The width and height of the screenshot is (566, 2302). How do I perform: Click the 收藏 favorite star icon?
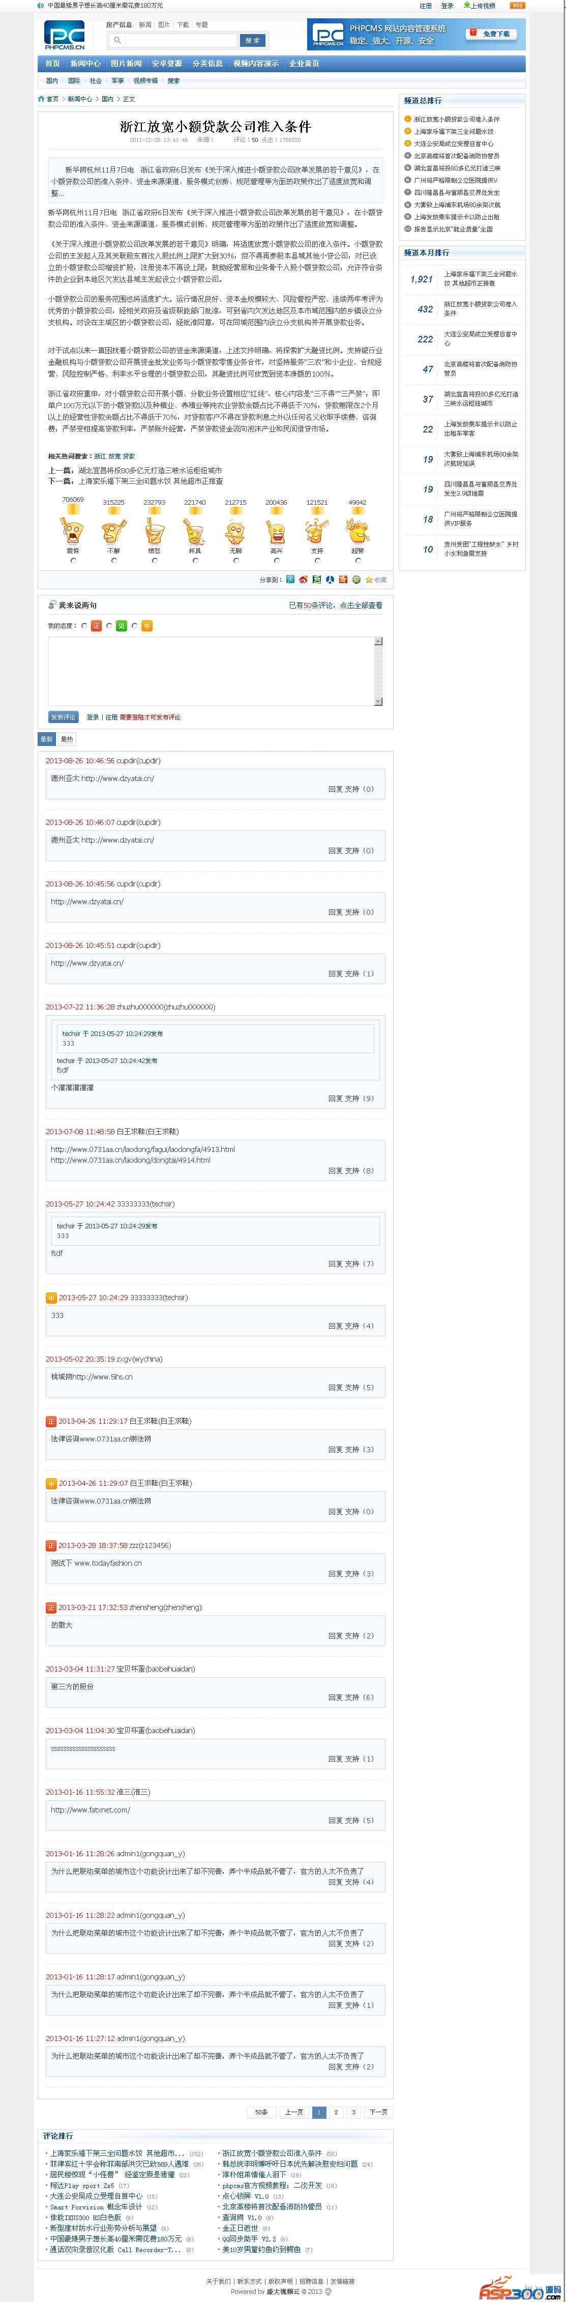click(x=369, y=580)
